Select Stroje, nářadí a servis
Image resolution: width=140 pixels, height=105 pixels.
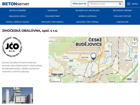click(x=17, y=22)
